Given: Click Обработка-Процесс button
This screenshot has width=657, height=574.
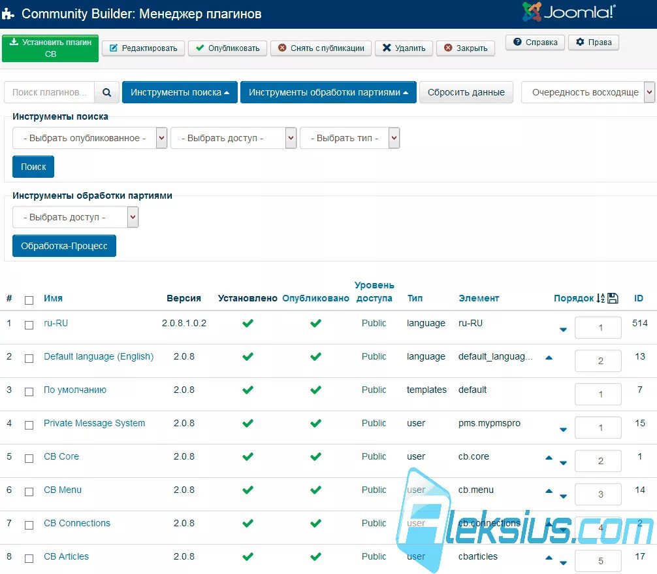Looking at the screenshot, I should [64, 246].
